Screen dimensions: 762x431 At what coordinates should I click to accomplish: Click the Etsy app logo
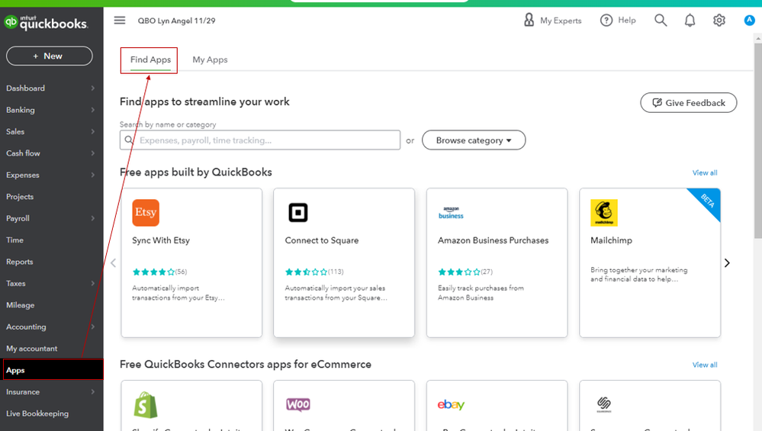[x=146, y=213]
